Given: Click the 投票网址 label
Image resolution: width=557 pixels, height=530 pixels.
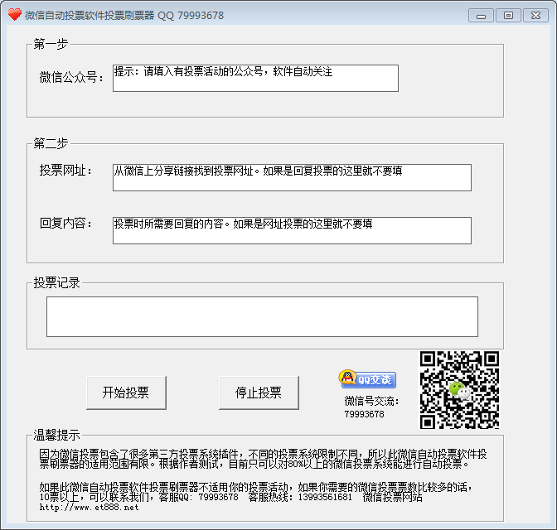Looking at the screenshot, I should coord(65,171).
